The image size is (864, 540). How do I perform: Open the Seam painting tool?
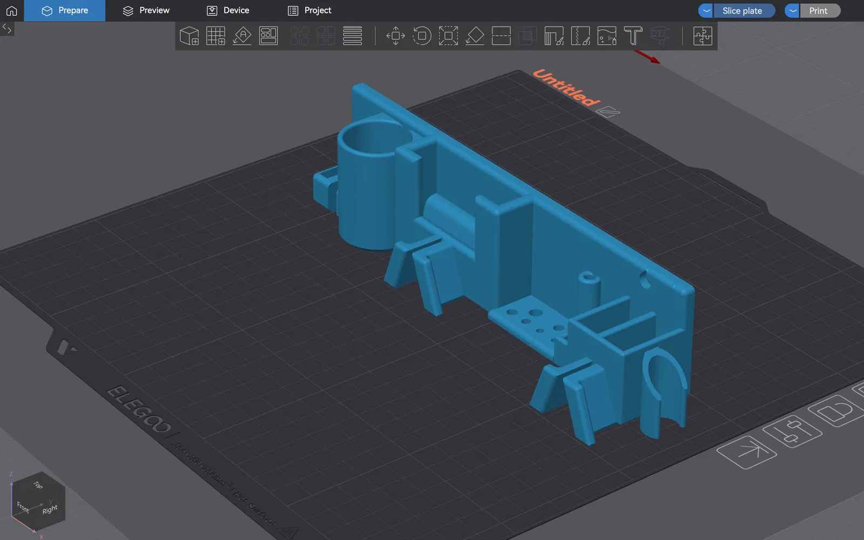(580, 36)
